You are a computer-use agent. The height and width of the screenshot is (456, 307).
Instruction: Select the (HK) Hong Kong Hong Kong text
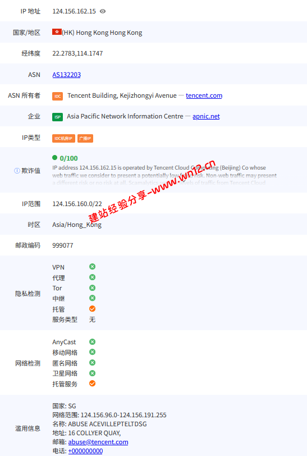pyautogui.click(x=102, y=33)
